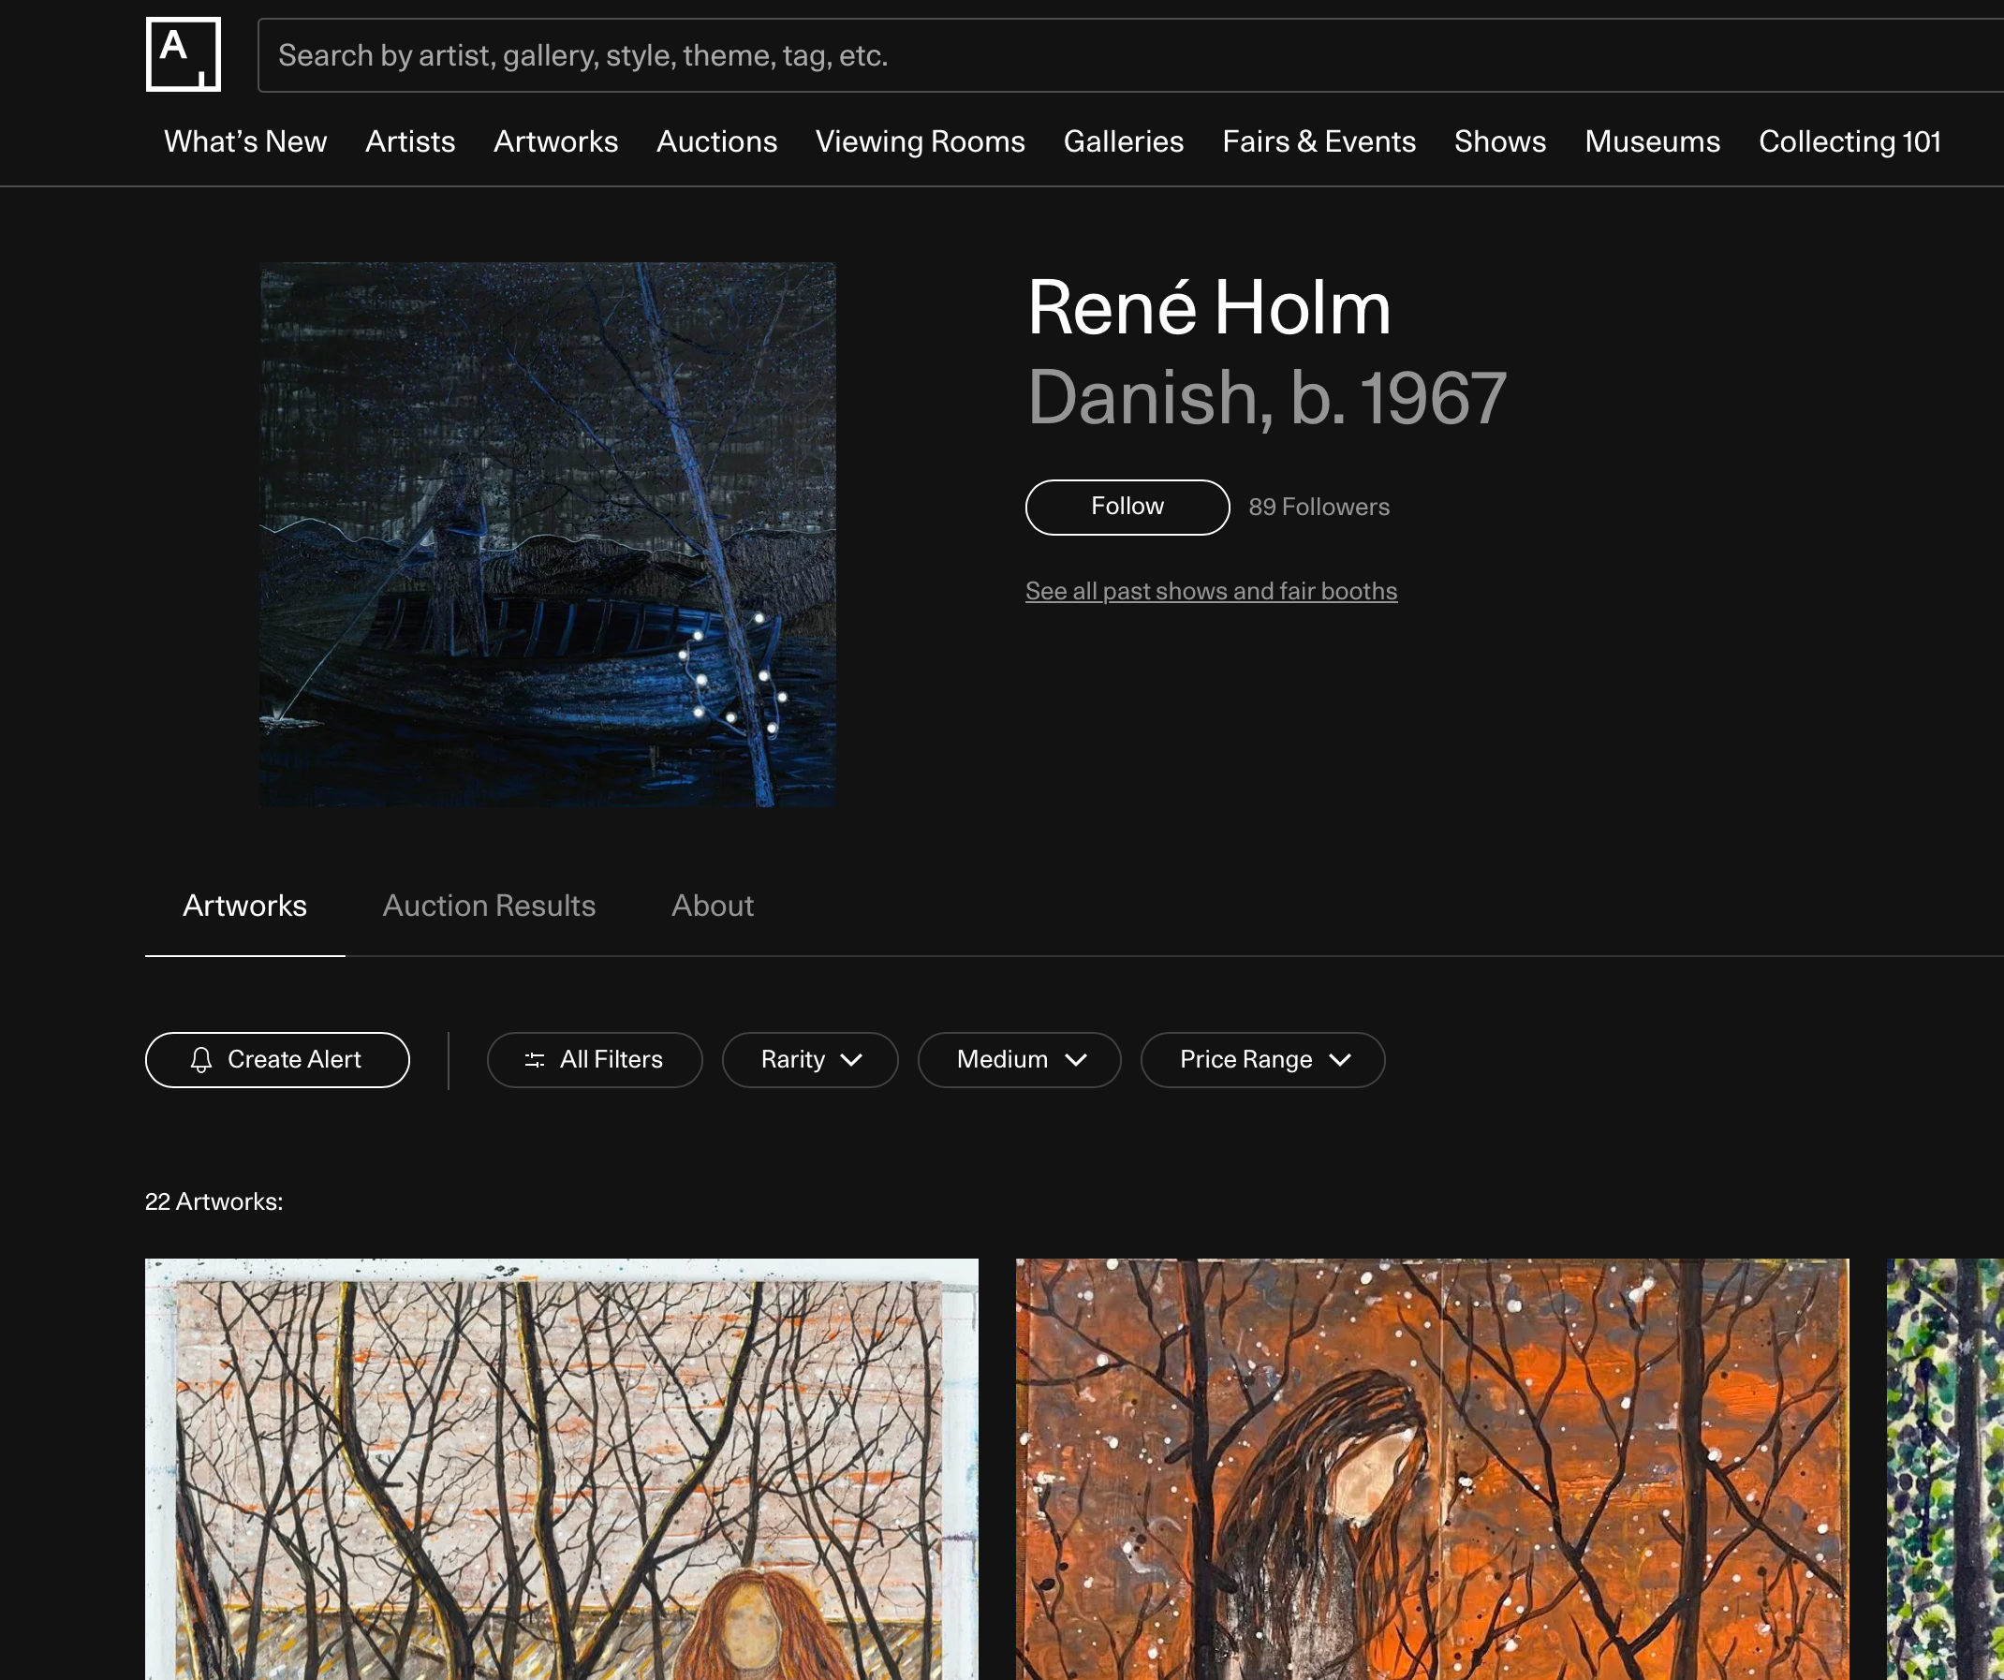This screenshot has width=2004, height=1680.
Task: Open the All Filters button
Action: coord(595,1059)
